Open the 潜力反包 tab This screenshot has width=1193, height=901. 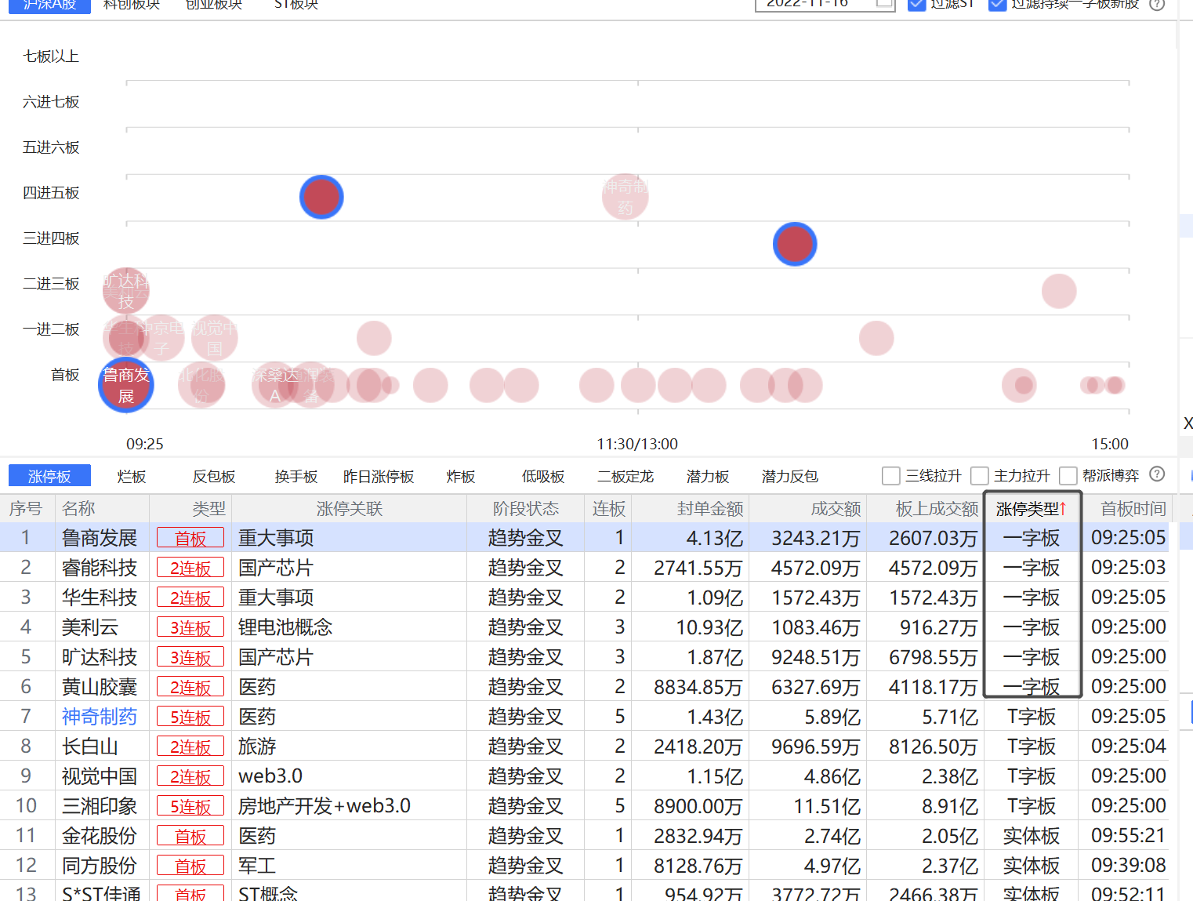coord(790,476)
